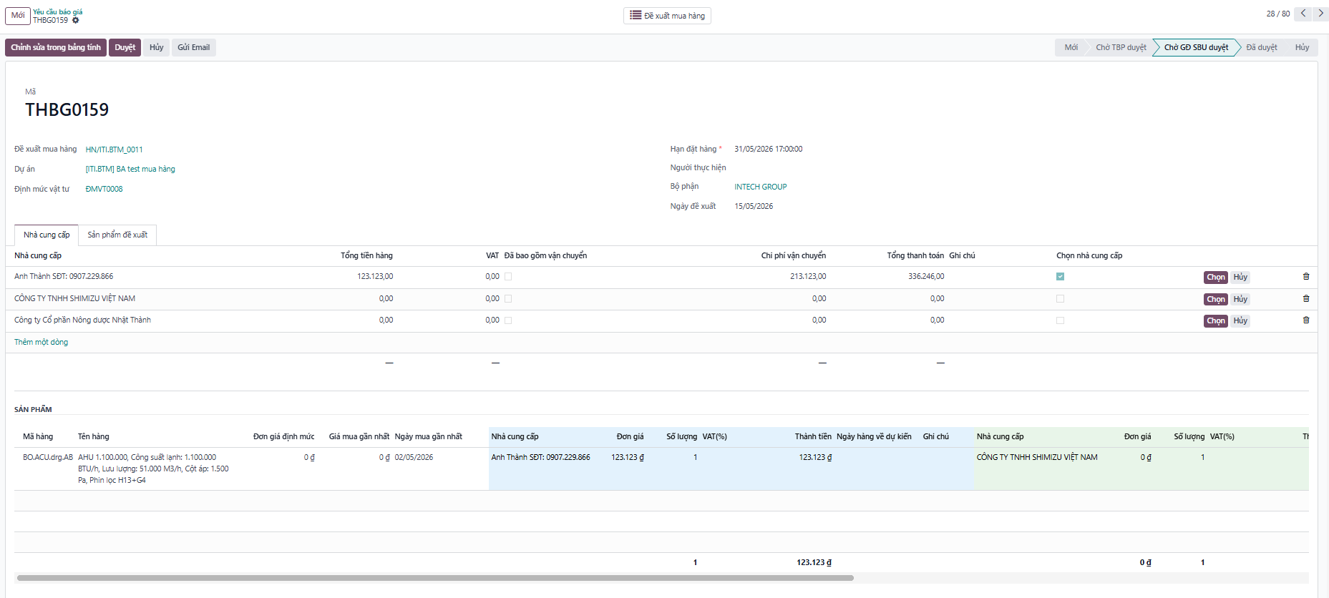The width and height of the screenshot is (1329, 598).
Task: Click the Hạn đặt hàng date field
Action: [768, 149]
